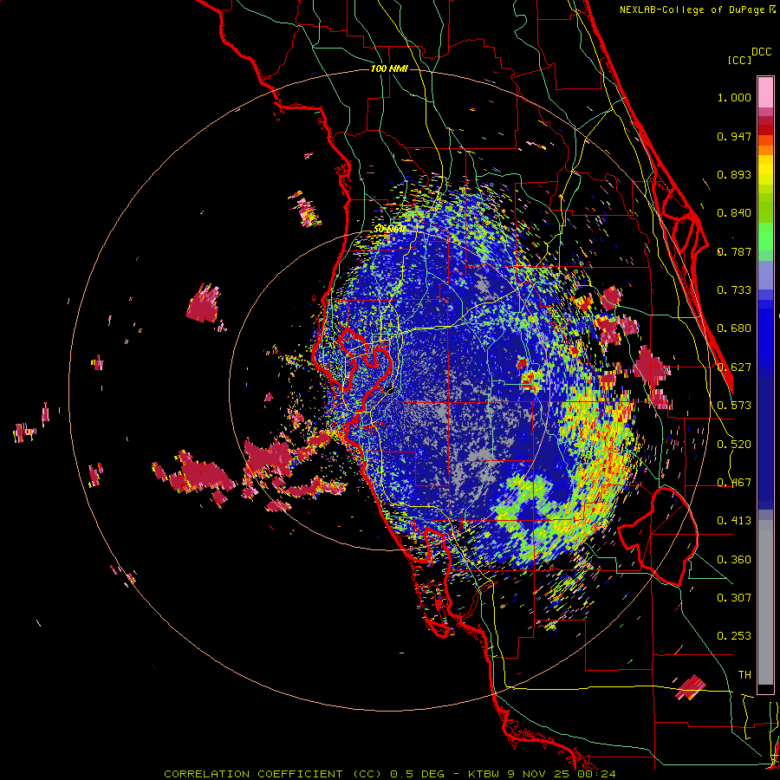Click the 100 NMI range ring label
Screen dimensions: 780x780
pos(389,68)
